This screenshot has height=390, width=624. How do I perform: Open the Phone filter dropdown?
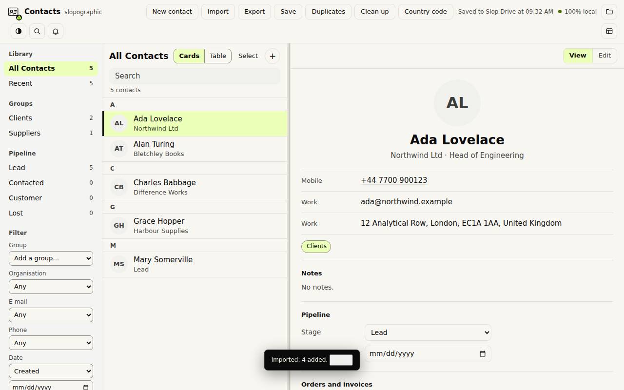[x=51, y=343]
